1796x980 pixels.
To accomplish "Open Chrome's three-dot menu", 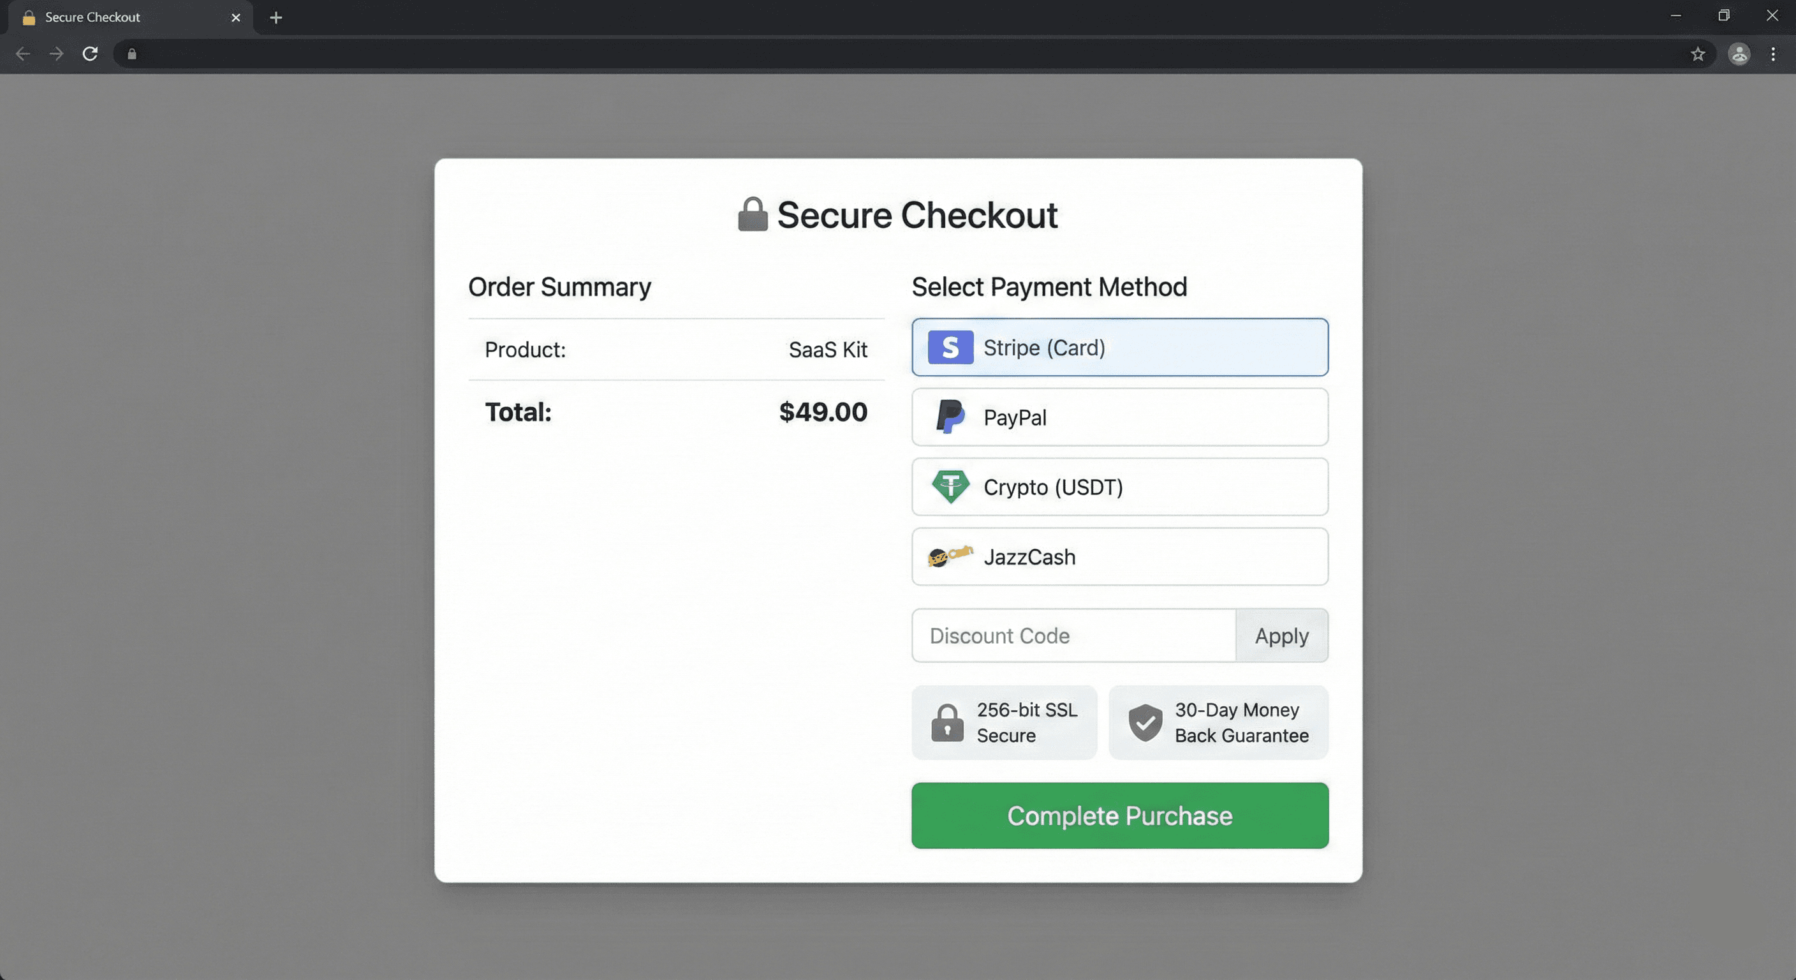I will pyautogui.click(x=1774, y=54).
